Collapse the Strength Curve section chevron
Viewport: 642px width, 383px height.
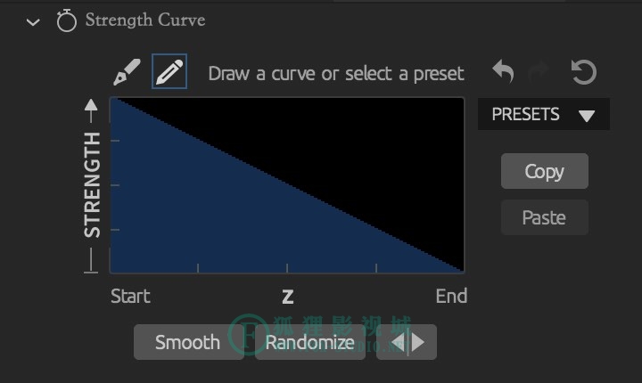(33, 21)
